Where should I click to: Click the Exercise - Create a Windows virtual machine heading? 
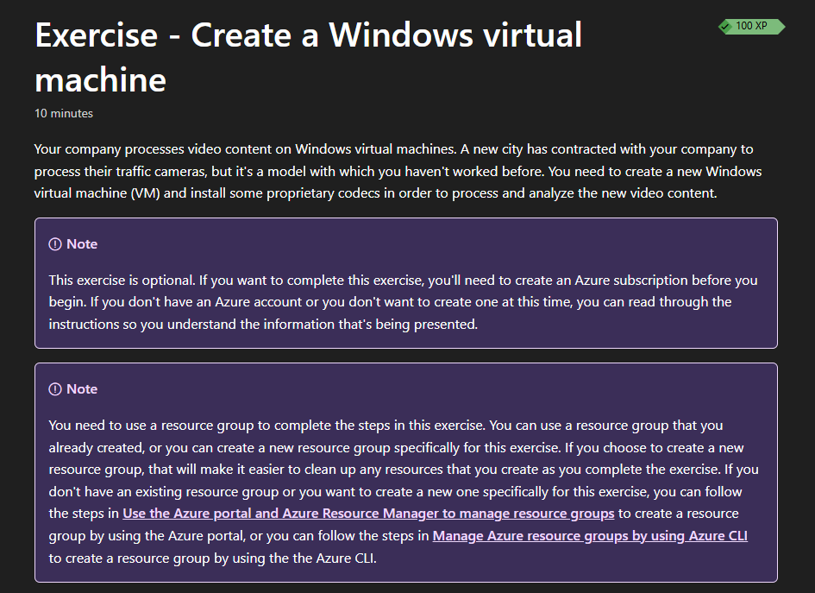[x=308, y=57]
